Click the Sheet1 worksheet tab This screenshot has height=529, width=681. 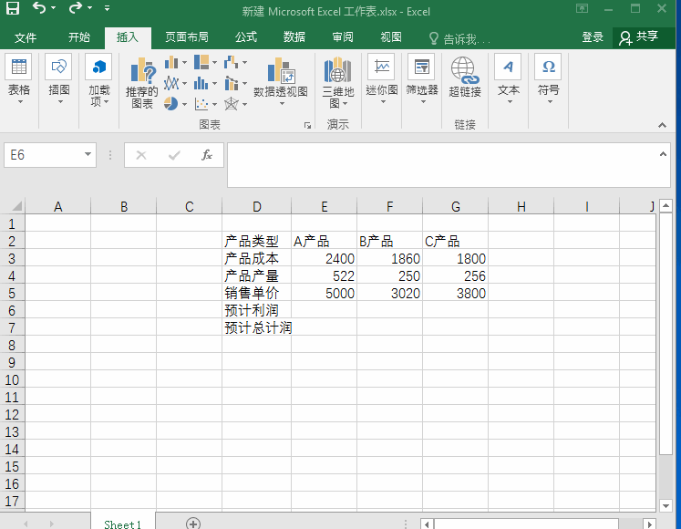[123, 524]
